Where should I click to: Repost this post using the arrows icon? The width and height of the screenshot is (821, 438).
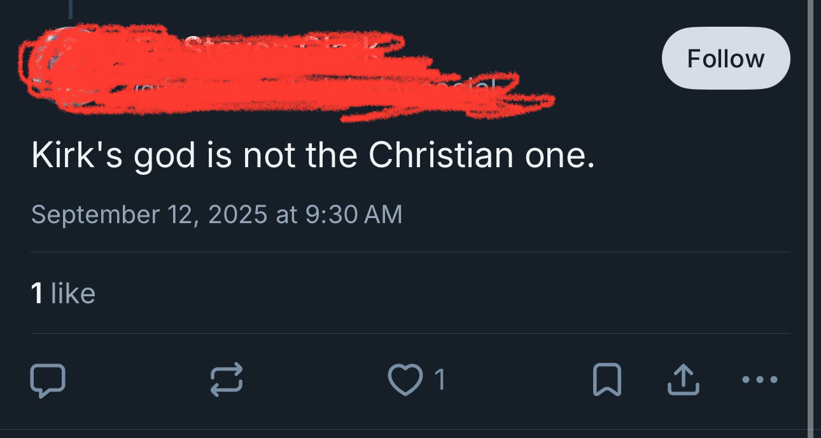(227, 380)
